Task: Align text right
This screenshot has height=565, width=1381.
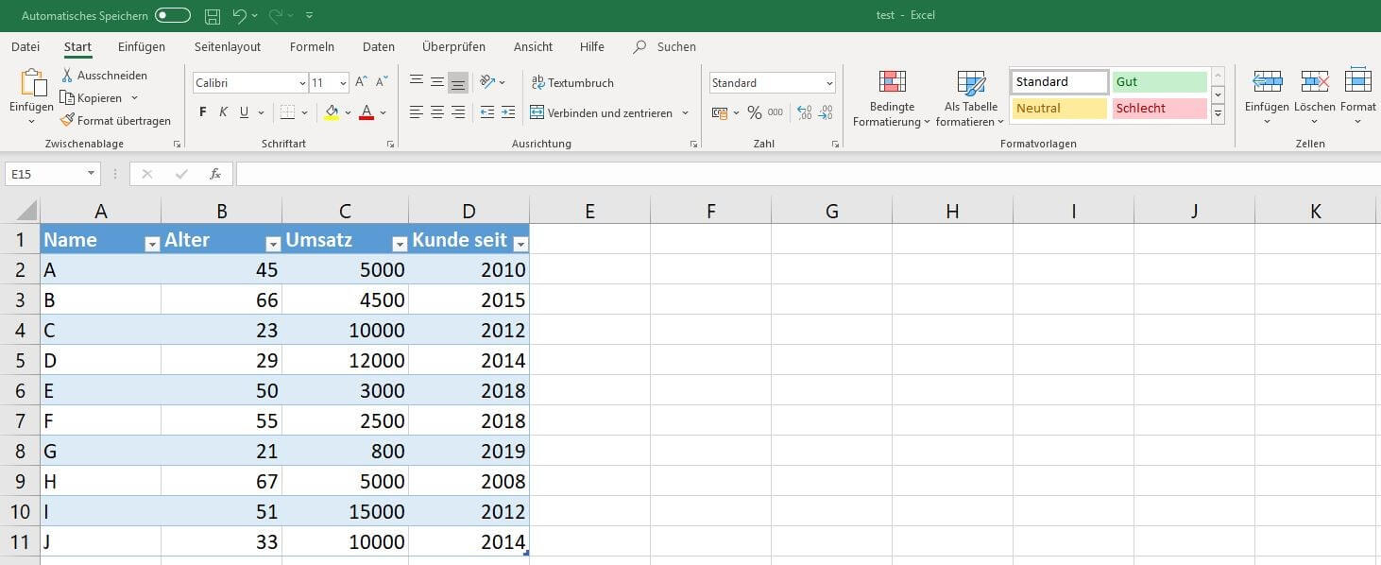Action: (x=458, y=112)
